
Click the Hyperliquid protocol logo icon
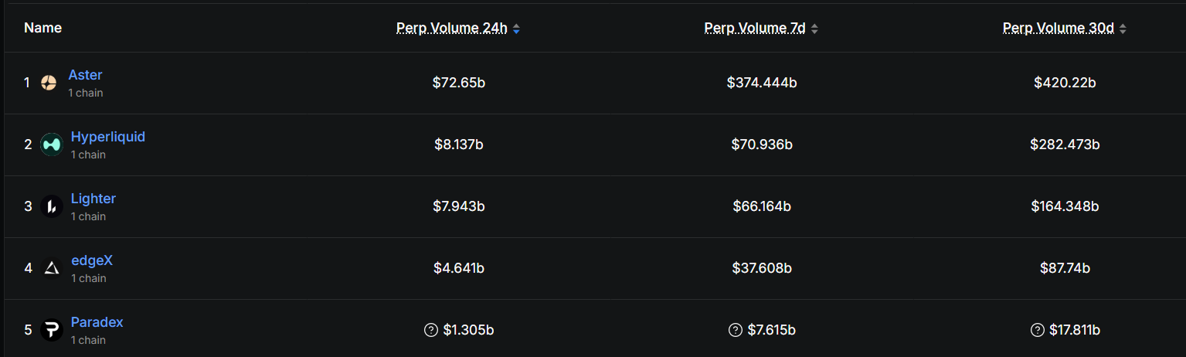pos(51,144)
